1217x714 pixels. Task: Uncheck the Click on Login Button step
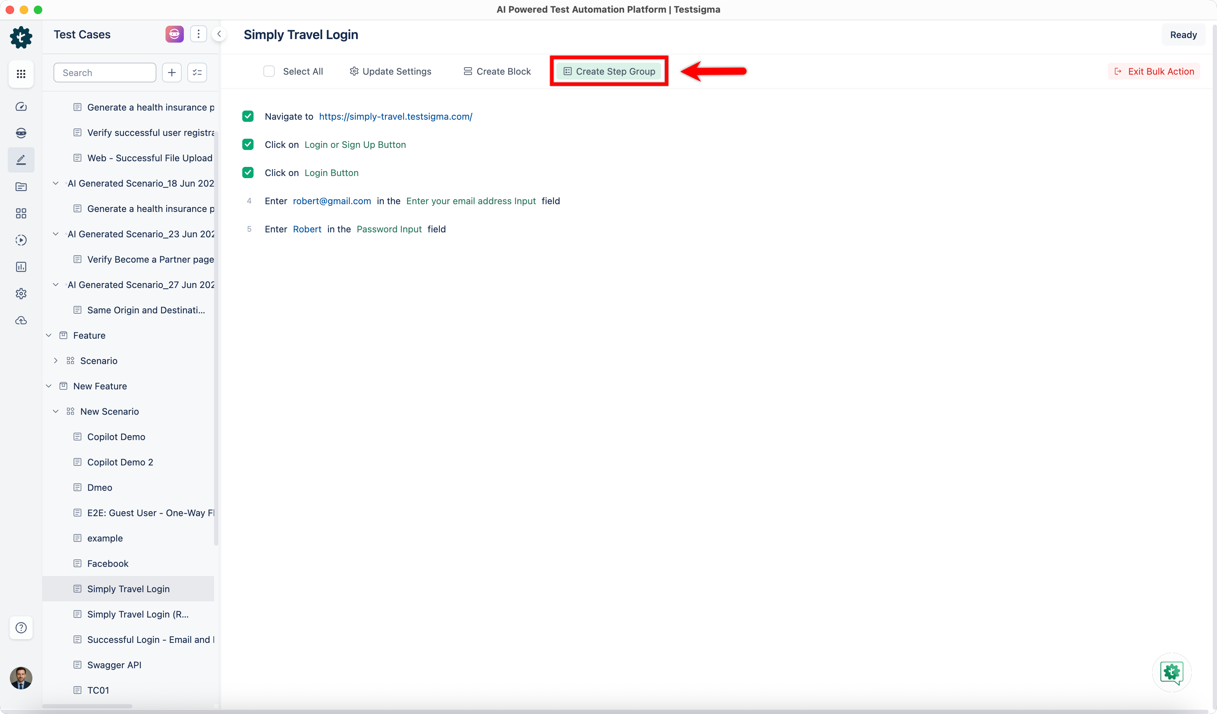(x=248, y=173)
